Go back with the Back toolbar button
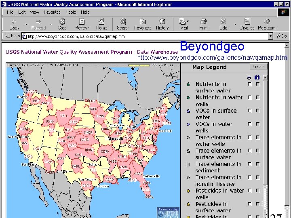This screenshot has height=218, width=291. [14, 24]
